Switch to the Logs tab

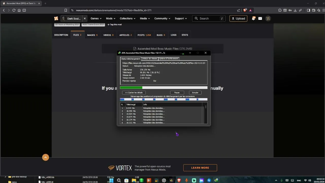click(173, 35)
